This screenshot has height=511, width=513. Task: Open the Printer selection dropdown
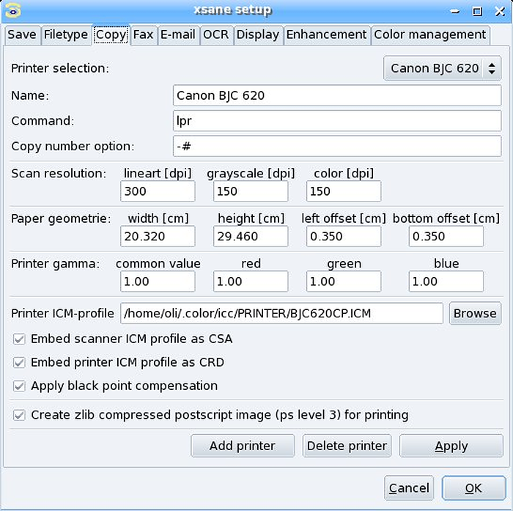[442, 68]
